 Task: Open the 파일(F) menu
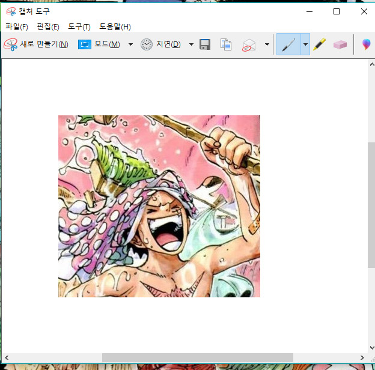coord(17,26)
